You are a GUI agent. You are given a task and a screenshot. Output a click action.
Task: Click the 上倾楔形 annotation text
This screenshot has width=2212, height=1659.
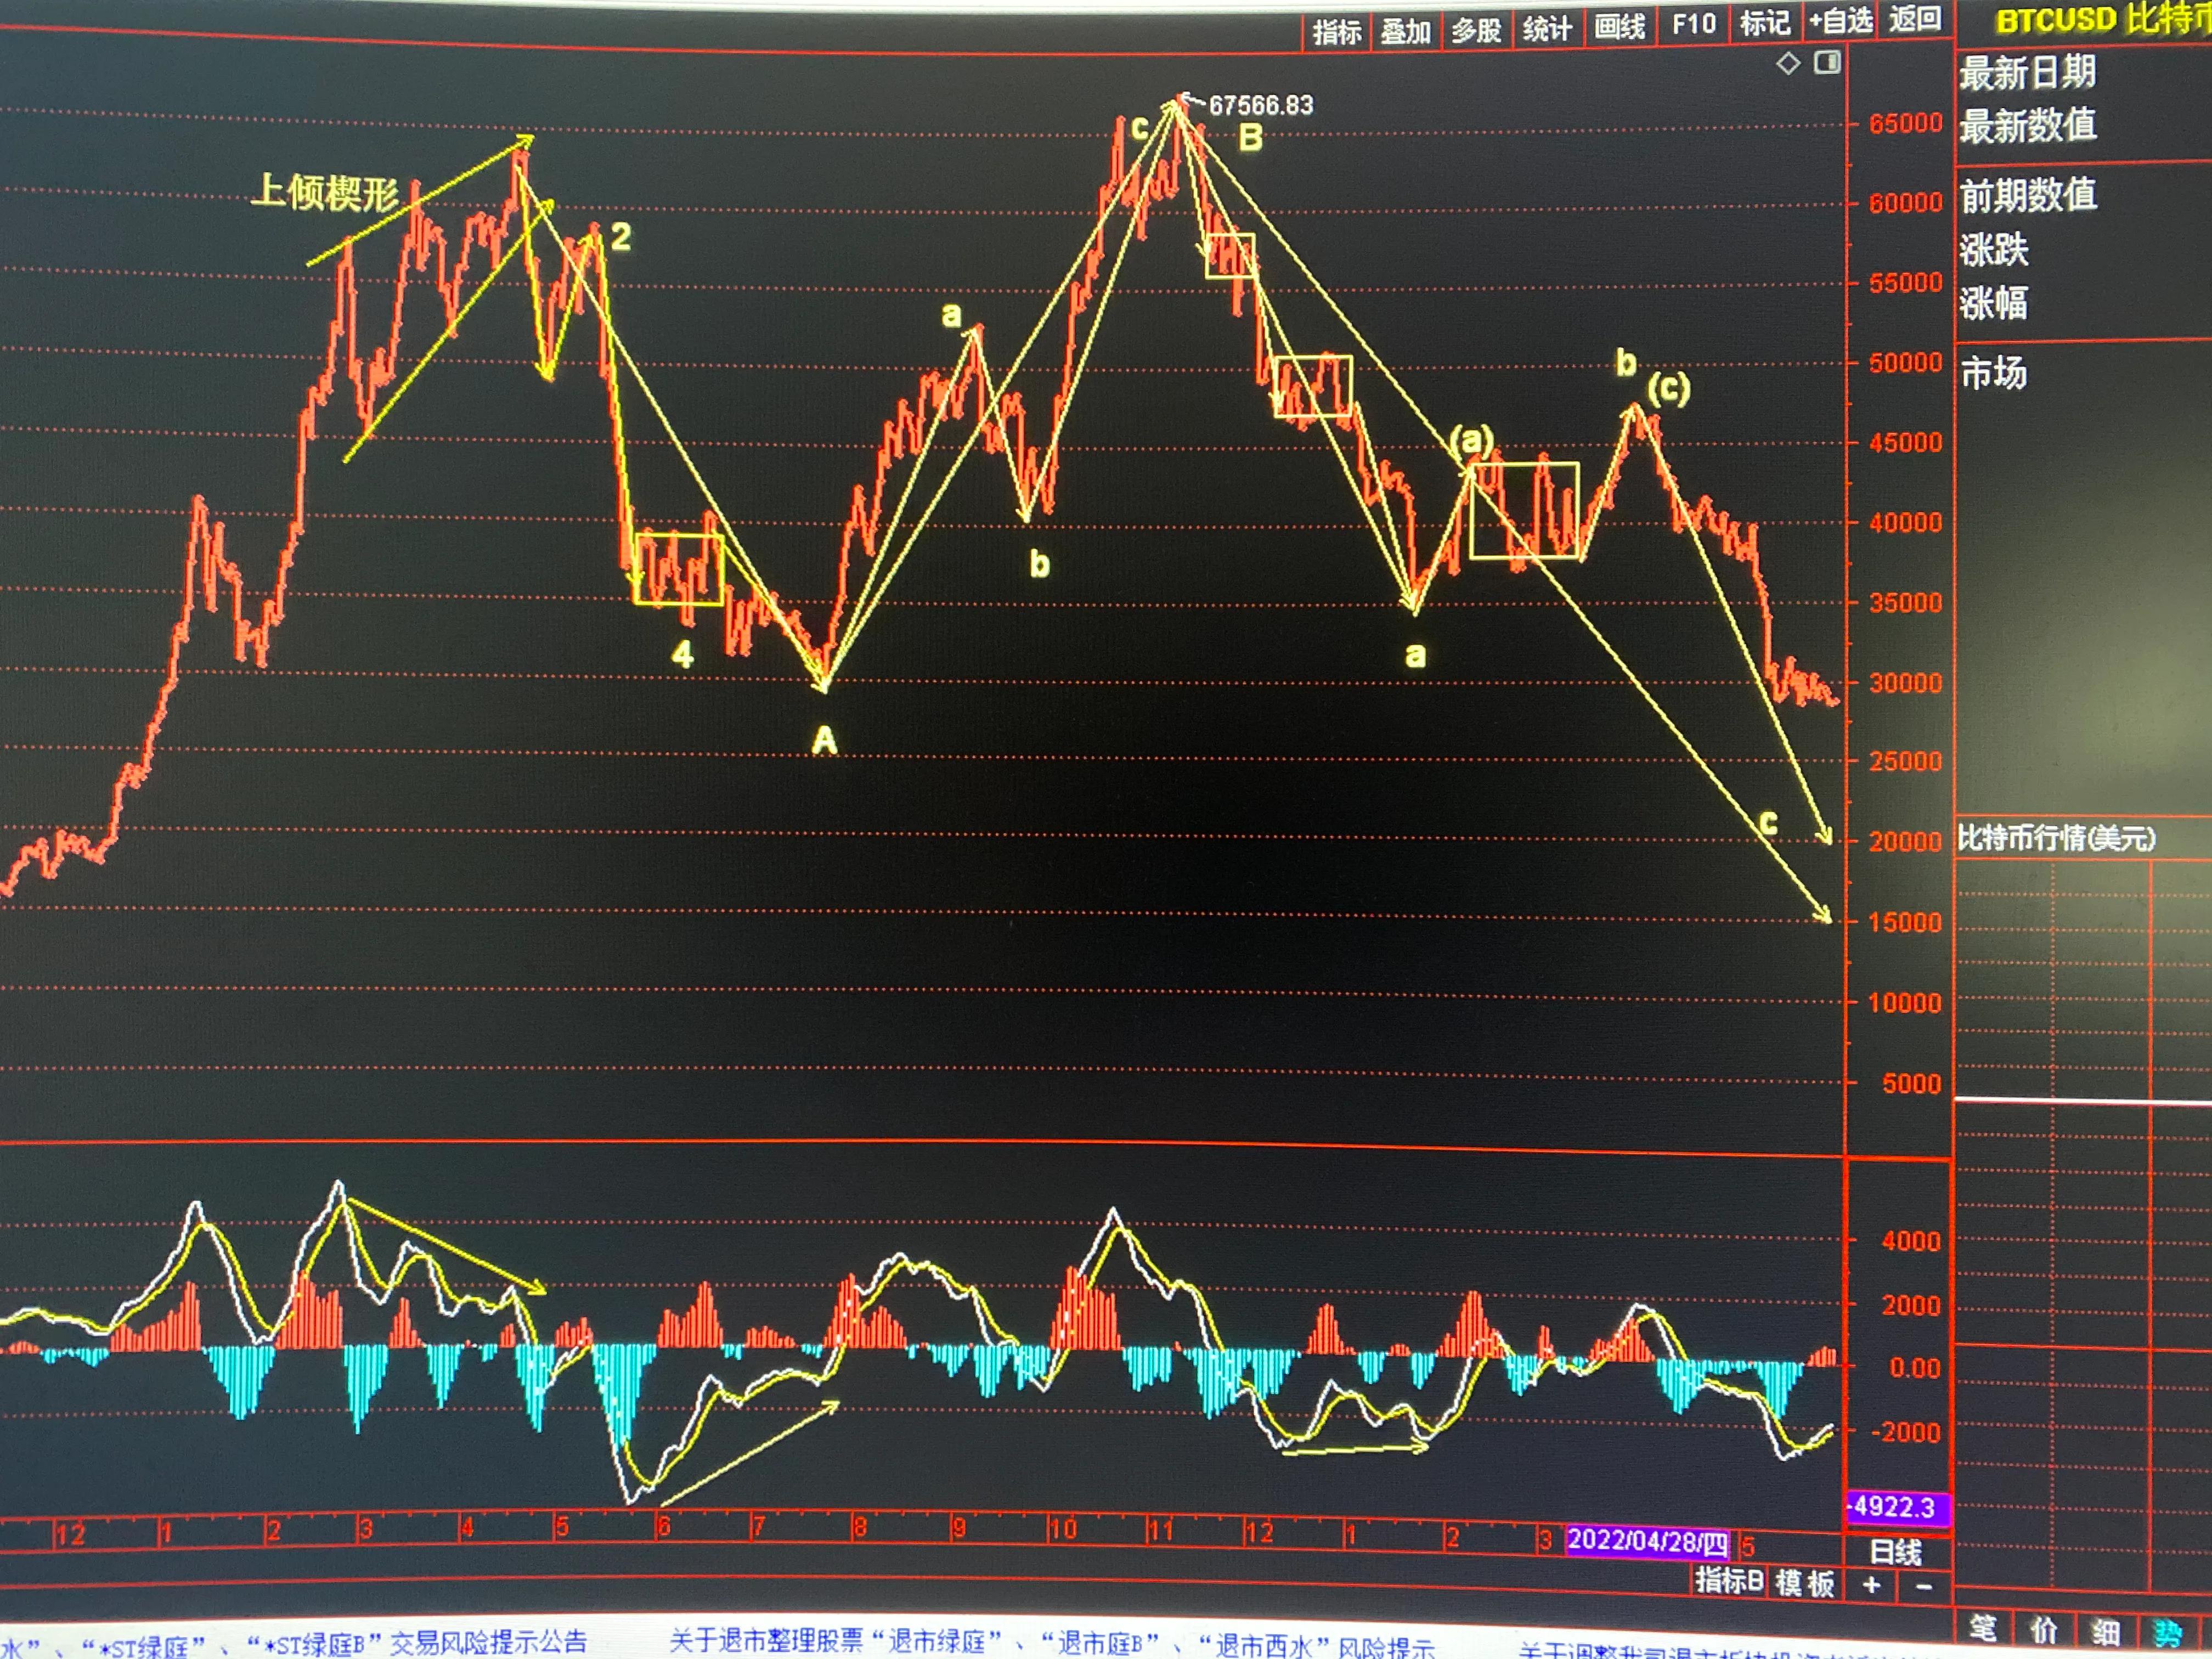click(325, 192)
